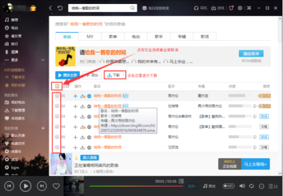This screenshot has height=196, width=283.
Task: Click the search magnifier icon
Action: click(x=132, y=8)
